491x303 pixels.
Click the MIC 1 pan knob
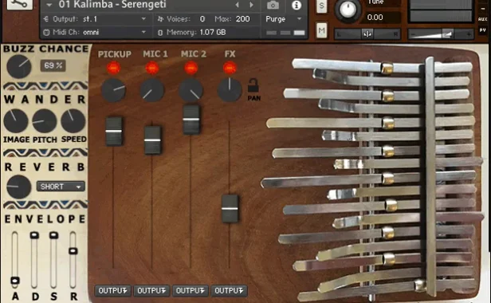(152, 91)
